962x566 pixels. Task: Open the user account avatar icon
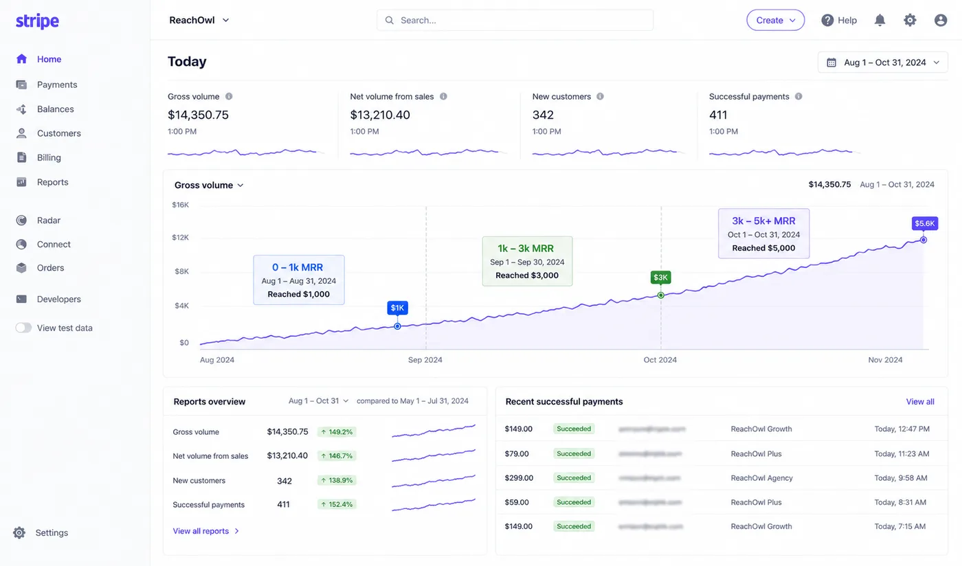pyautogui.click(x=941, y=21)
